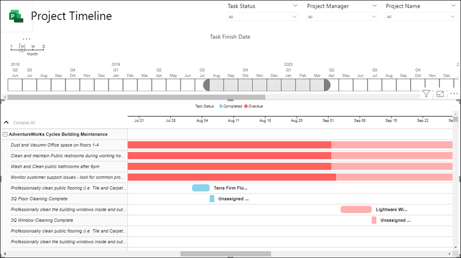461x258 pixels.
Task: Click the Gantt vertical scrollbar up arrow
Action: (456, 113)
